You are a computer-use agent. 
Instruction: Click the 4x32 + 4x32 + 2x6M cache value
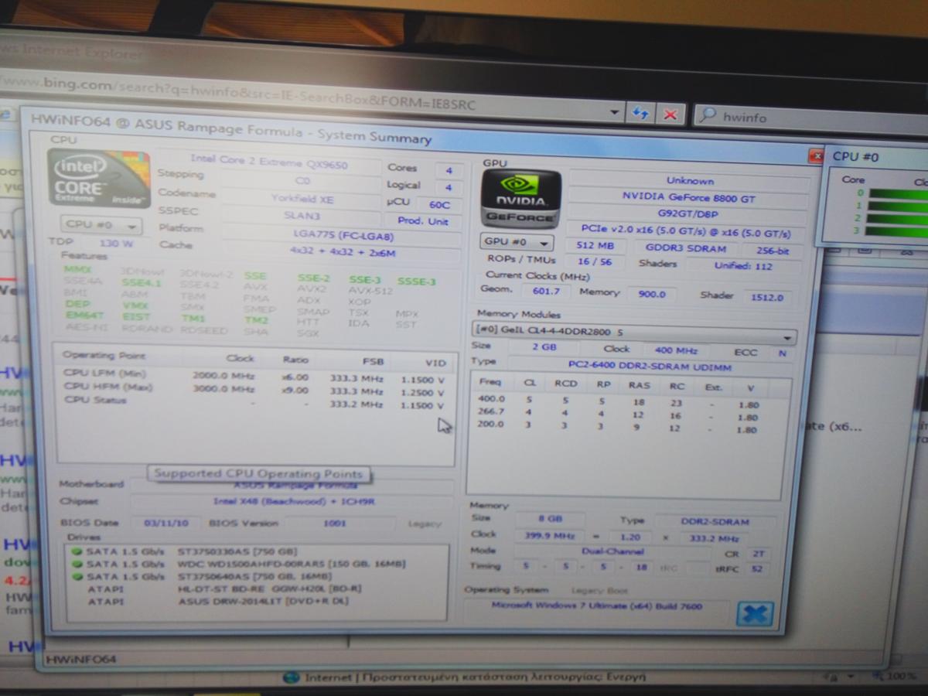pyautogui.click(x=342, y=252)
